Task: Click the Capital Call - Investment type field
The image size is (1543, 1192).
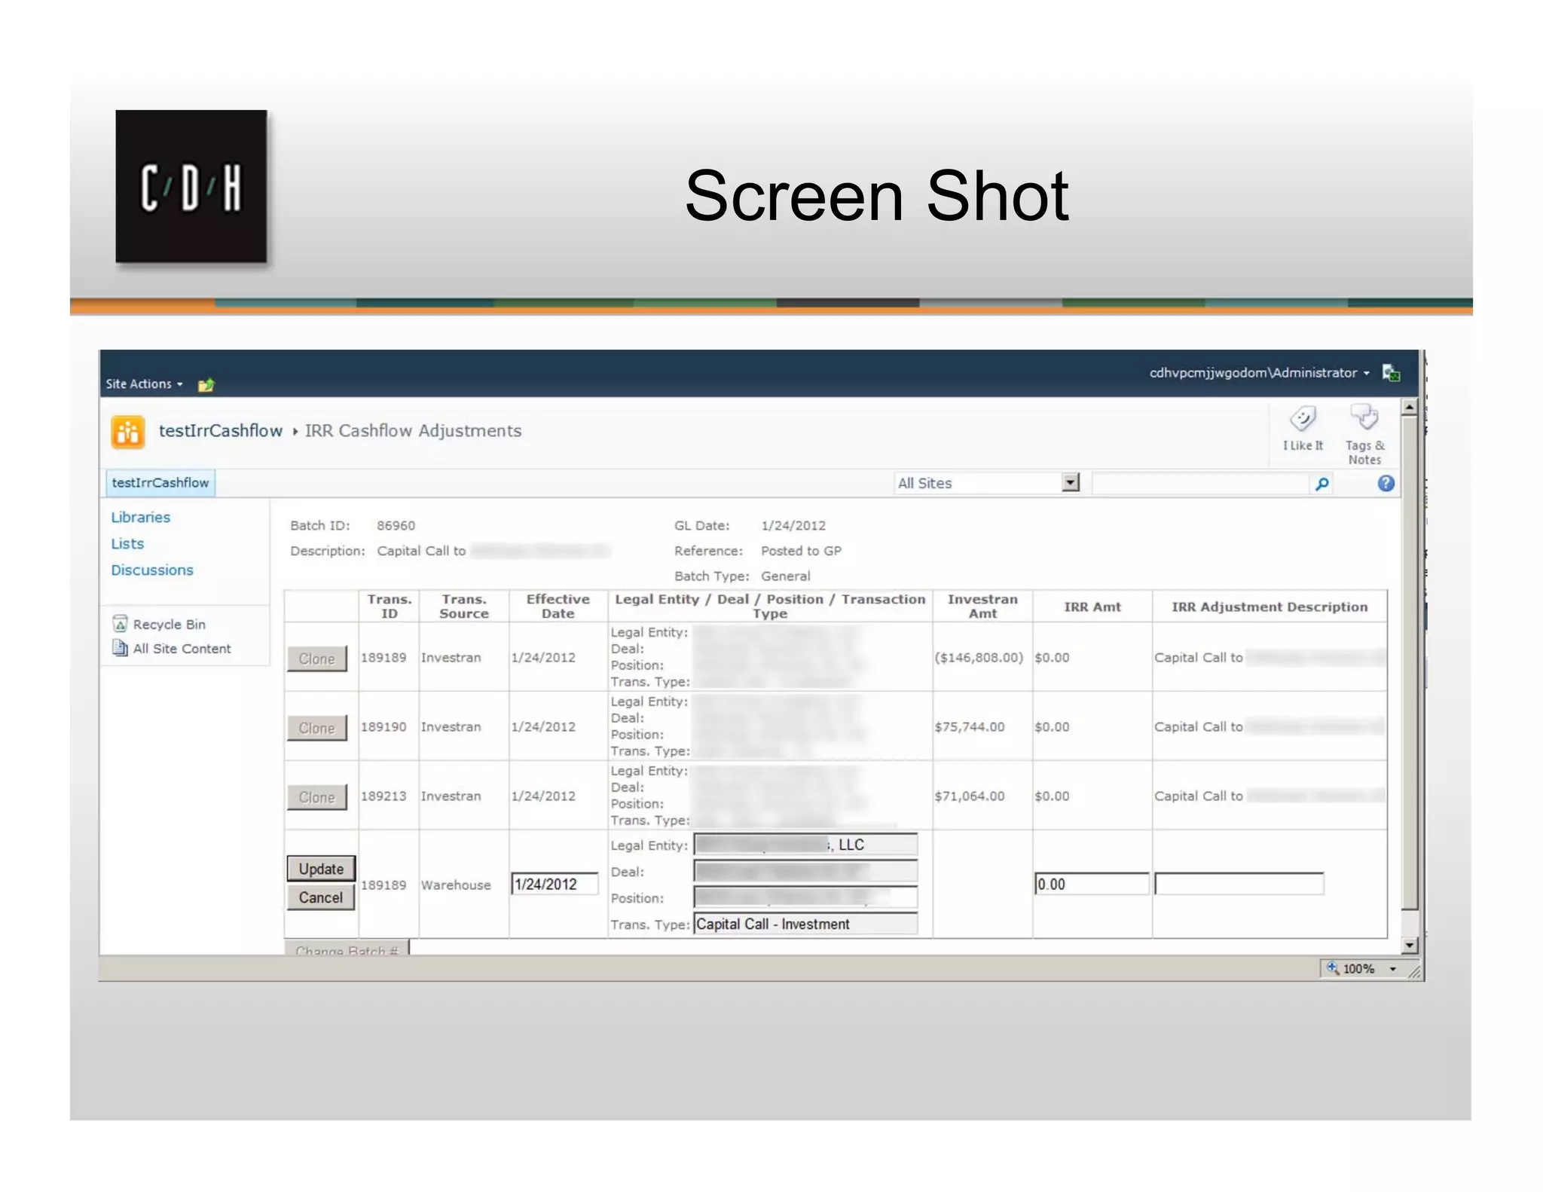Action: tap(805, 924)
